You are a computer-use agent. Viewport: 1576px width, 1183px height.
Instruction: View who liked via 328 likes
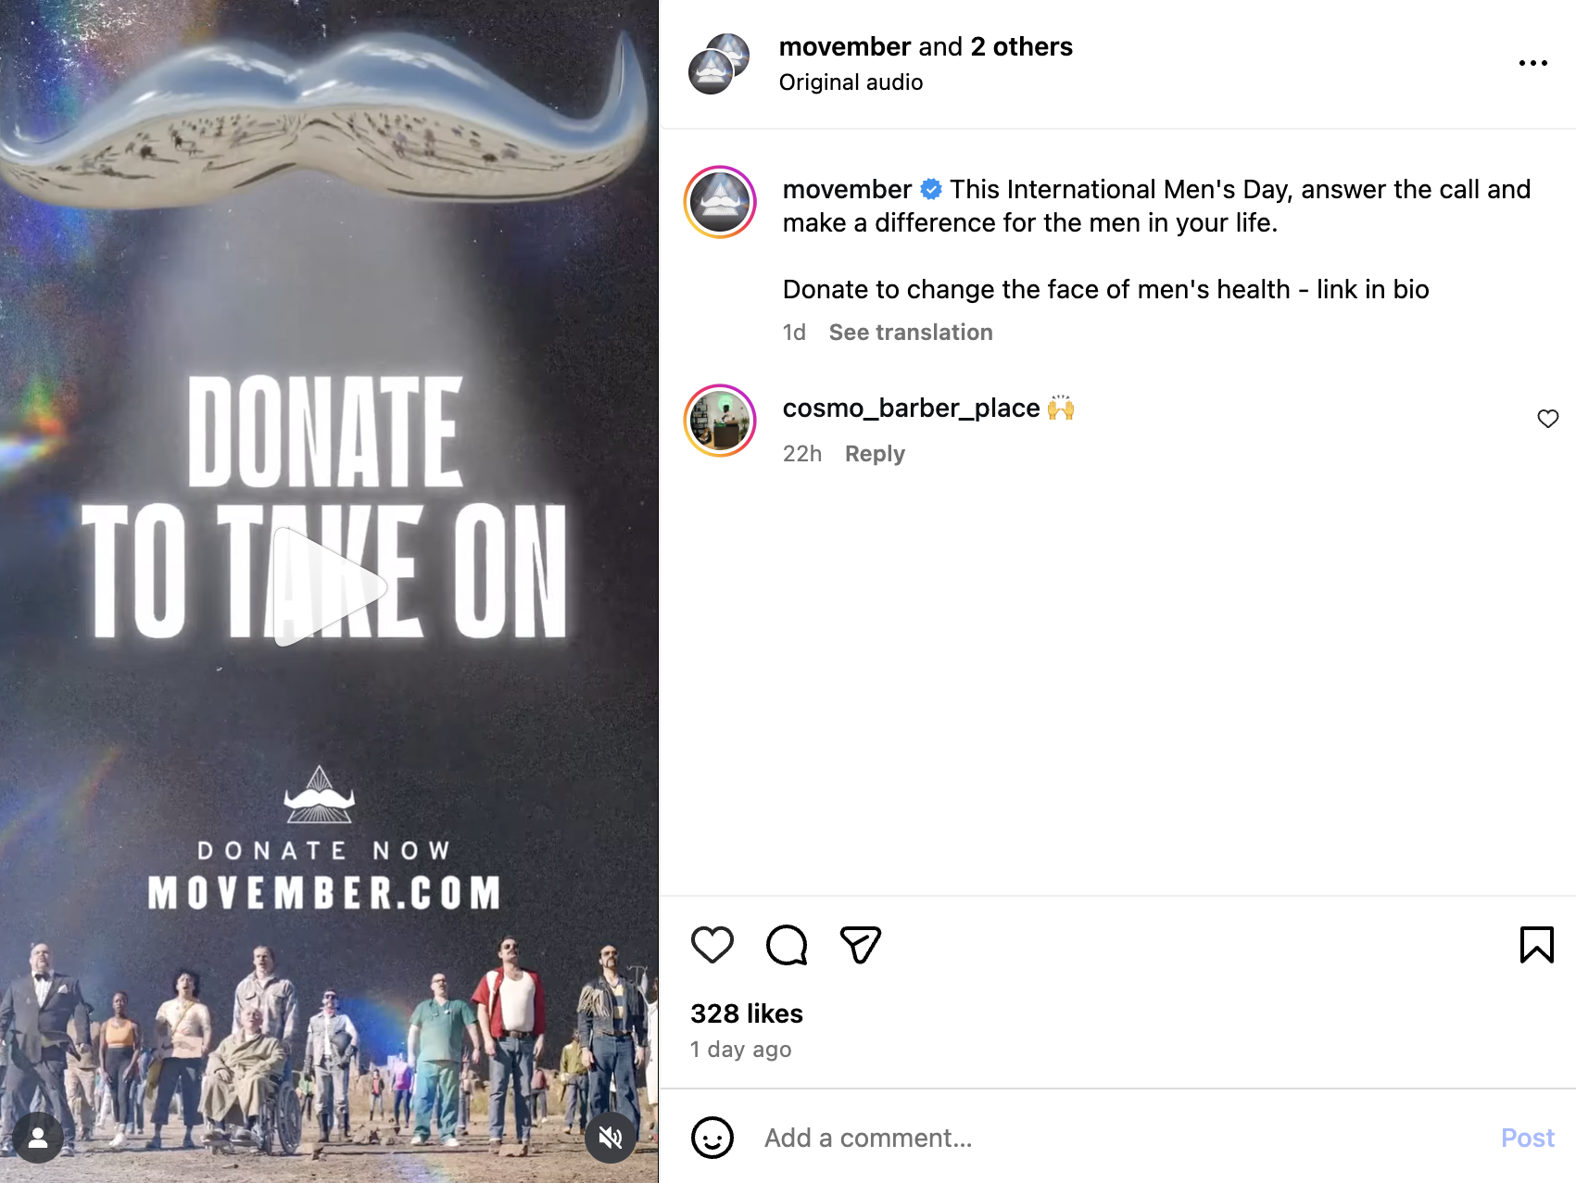[x=746, y=1013]
